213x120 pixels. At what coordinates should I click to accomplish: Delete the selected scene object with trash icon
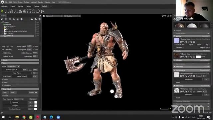40,19
